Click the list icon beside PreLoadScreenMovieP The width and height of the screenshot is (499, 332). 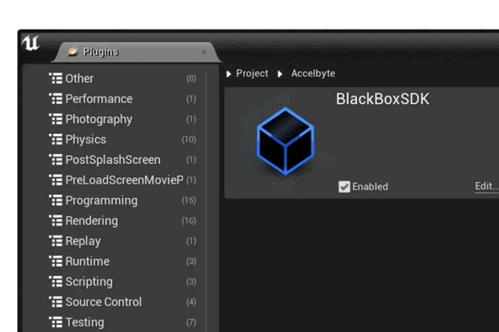click(x=56, y=180)
